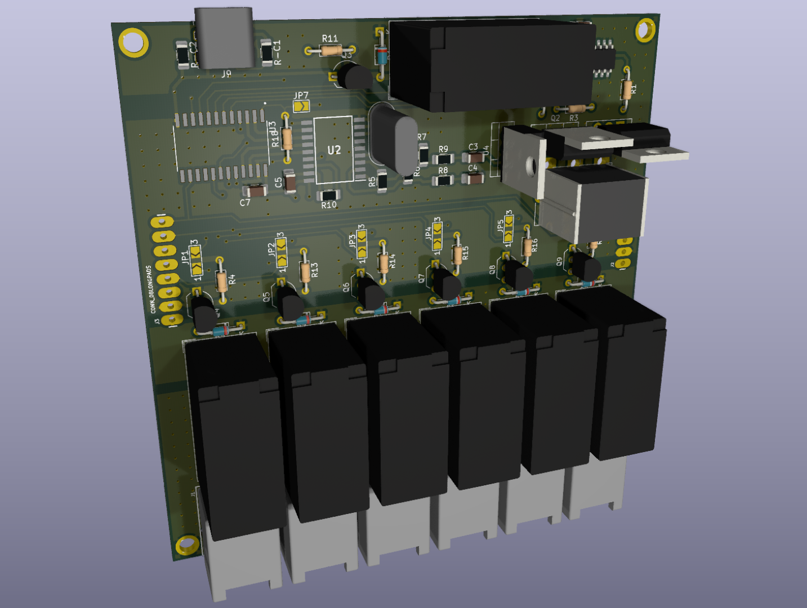Viewport: 807px width, 608px height.
Task: Select the J9 USB connector
Action: (224, 38)
